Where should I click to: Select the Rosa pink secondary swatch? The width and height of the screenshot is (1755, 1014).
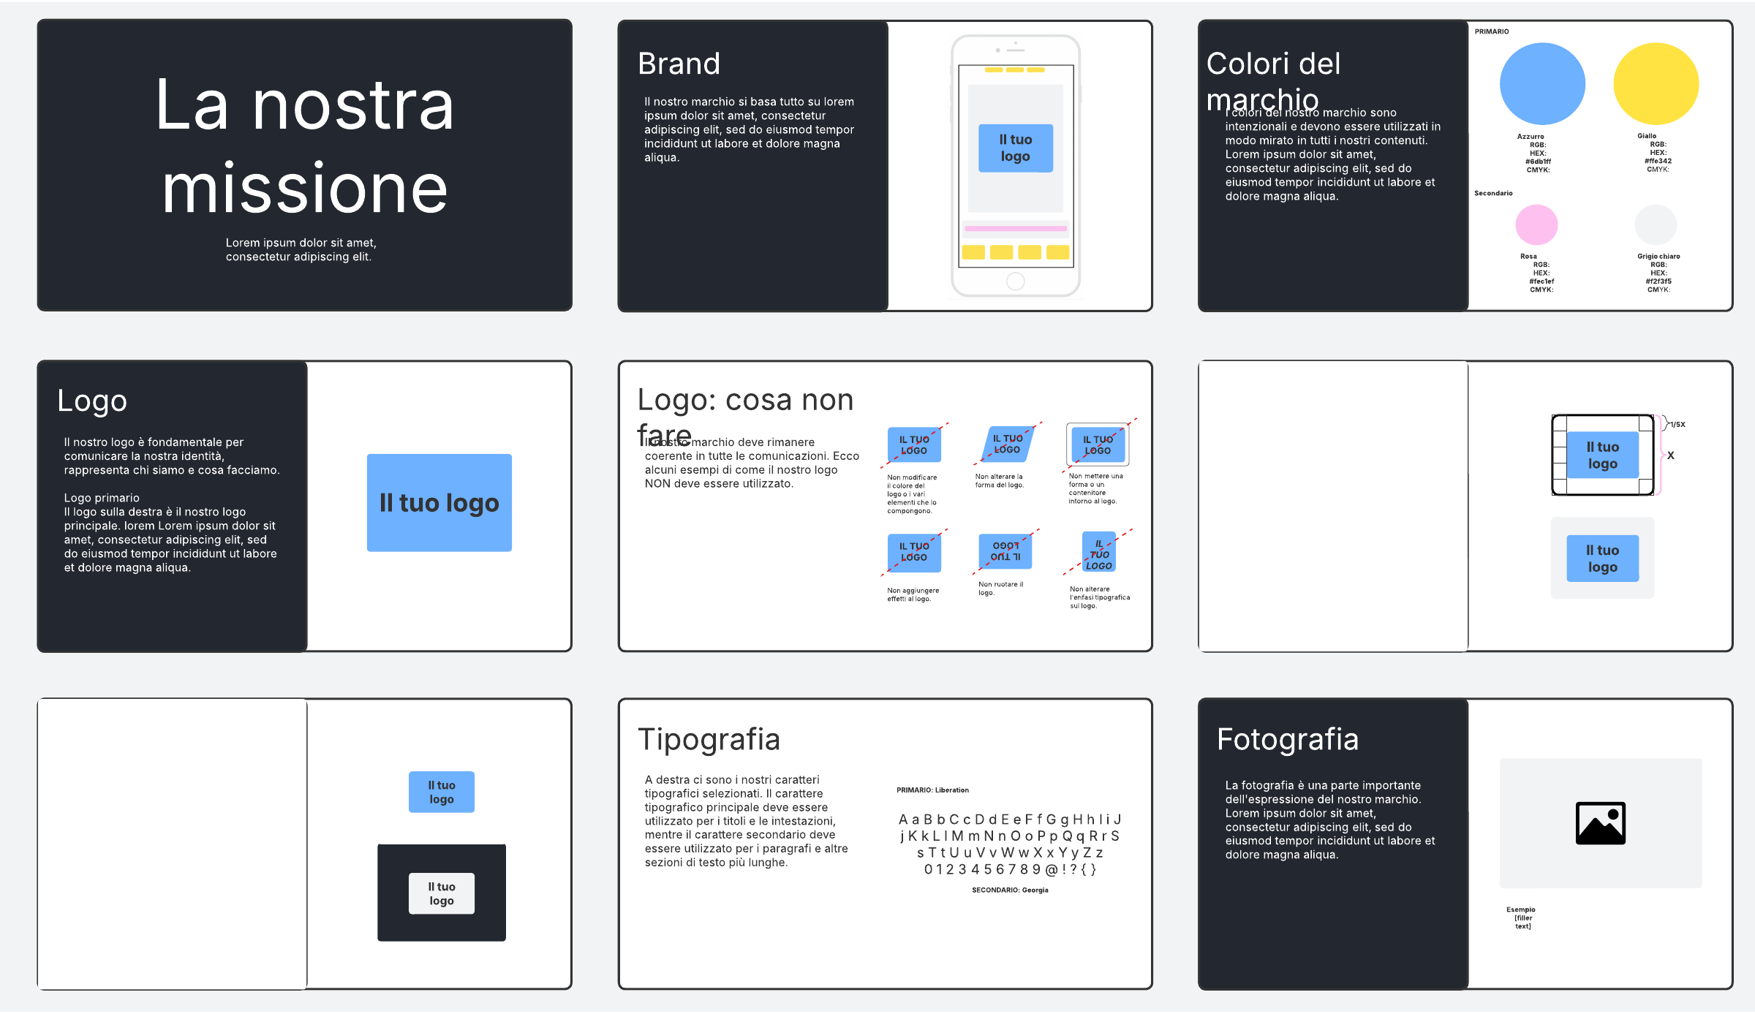click(1536, 225)
